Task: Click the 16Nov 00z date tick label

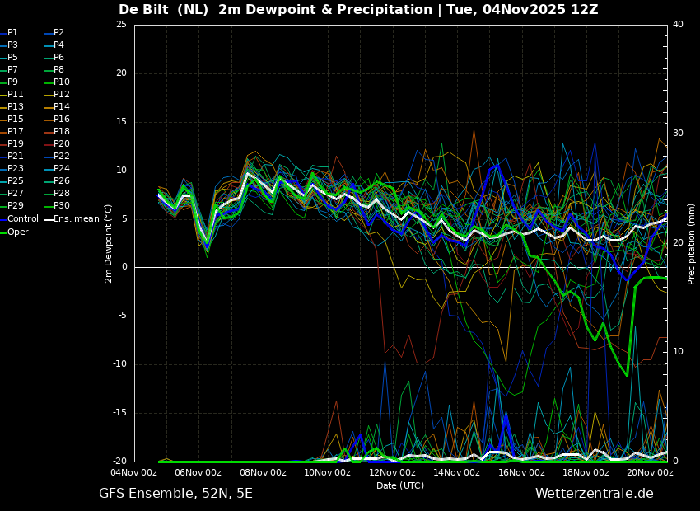Action: (521, 473)
